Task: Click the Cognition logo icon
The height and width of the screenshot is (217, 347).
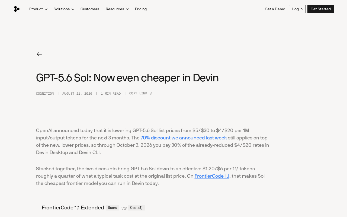Action: coord(17,9)
